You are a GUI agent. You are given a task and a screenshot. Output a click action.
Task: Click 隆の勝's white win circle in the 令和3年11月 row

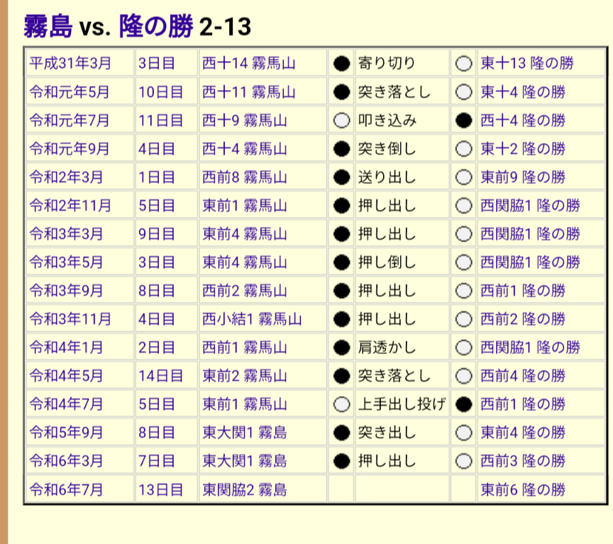coord(464,320)
